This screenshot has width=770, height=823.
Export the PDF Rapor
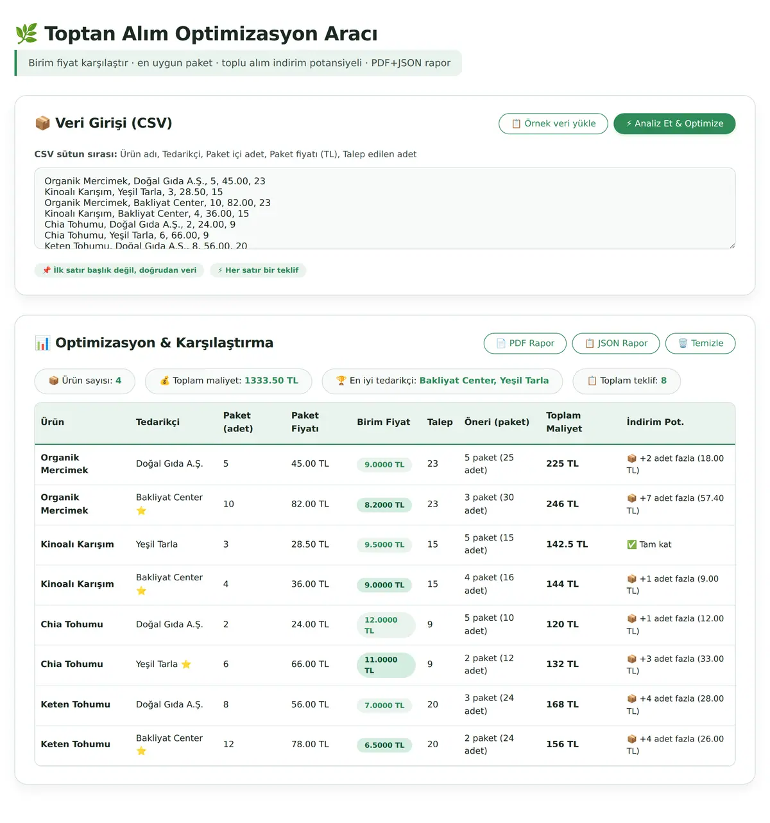click(x=525, y=343)
